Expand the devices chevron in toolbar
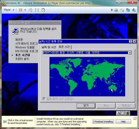Image resolution: width=139 pixels, height=129 pixels. [x=112, y=10]
